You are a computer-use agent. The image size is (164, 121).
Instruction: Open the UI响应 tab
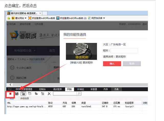pyautogui.click(x=81, y=89)
